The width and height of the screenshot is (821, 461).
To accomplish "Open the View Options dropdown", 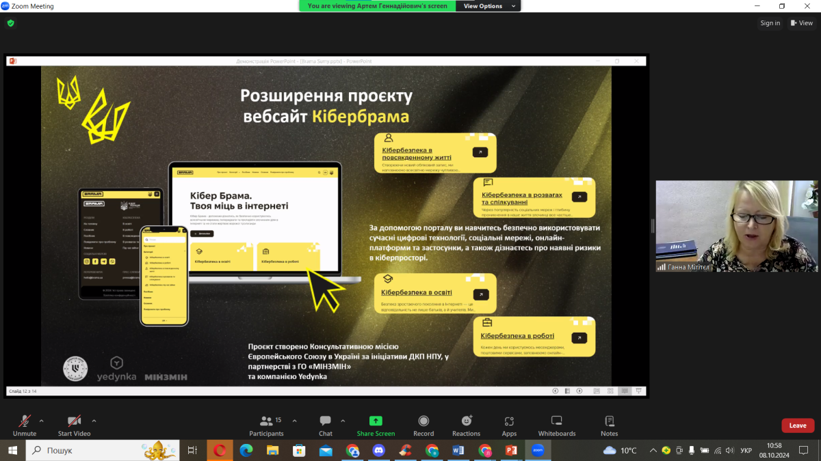I will pyautogui.click(x=487, y=6).
